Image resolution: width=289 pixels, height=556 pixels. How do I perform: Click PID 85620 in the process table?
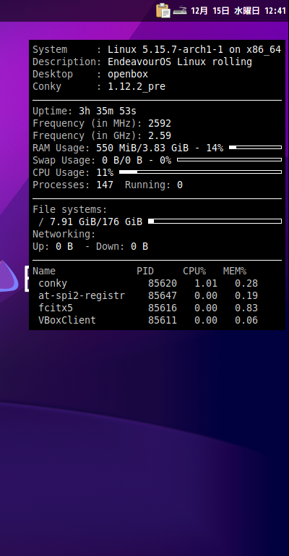[x=163, y=283]
